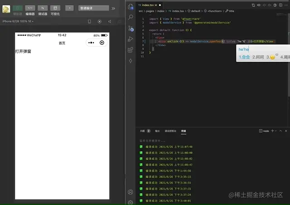The image size is (290, 205).
Task: Open the Run and Debug activity icon
Action: click(x=130, y=39)
